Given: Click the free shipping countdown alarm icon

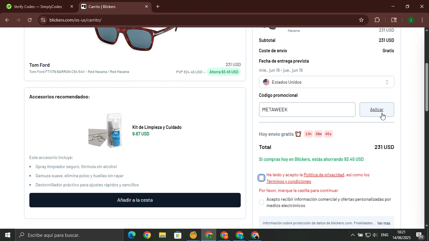Looking at the screenshot, I should 298,134.
